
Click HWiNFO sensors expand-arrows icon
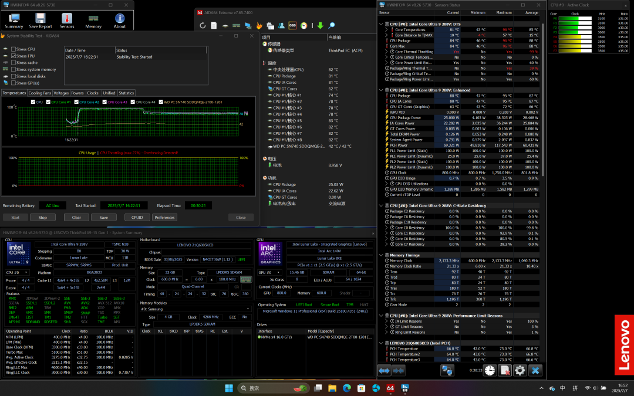click(x=384, y=370)
